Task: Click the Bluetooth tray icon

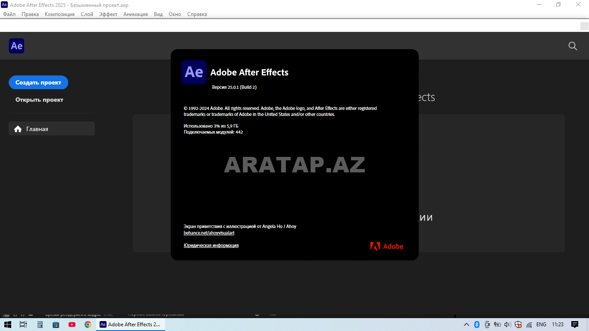Action: point(477,325)
